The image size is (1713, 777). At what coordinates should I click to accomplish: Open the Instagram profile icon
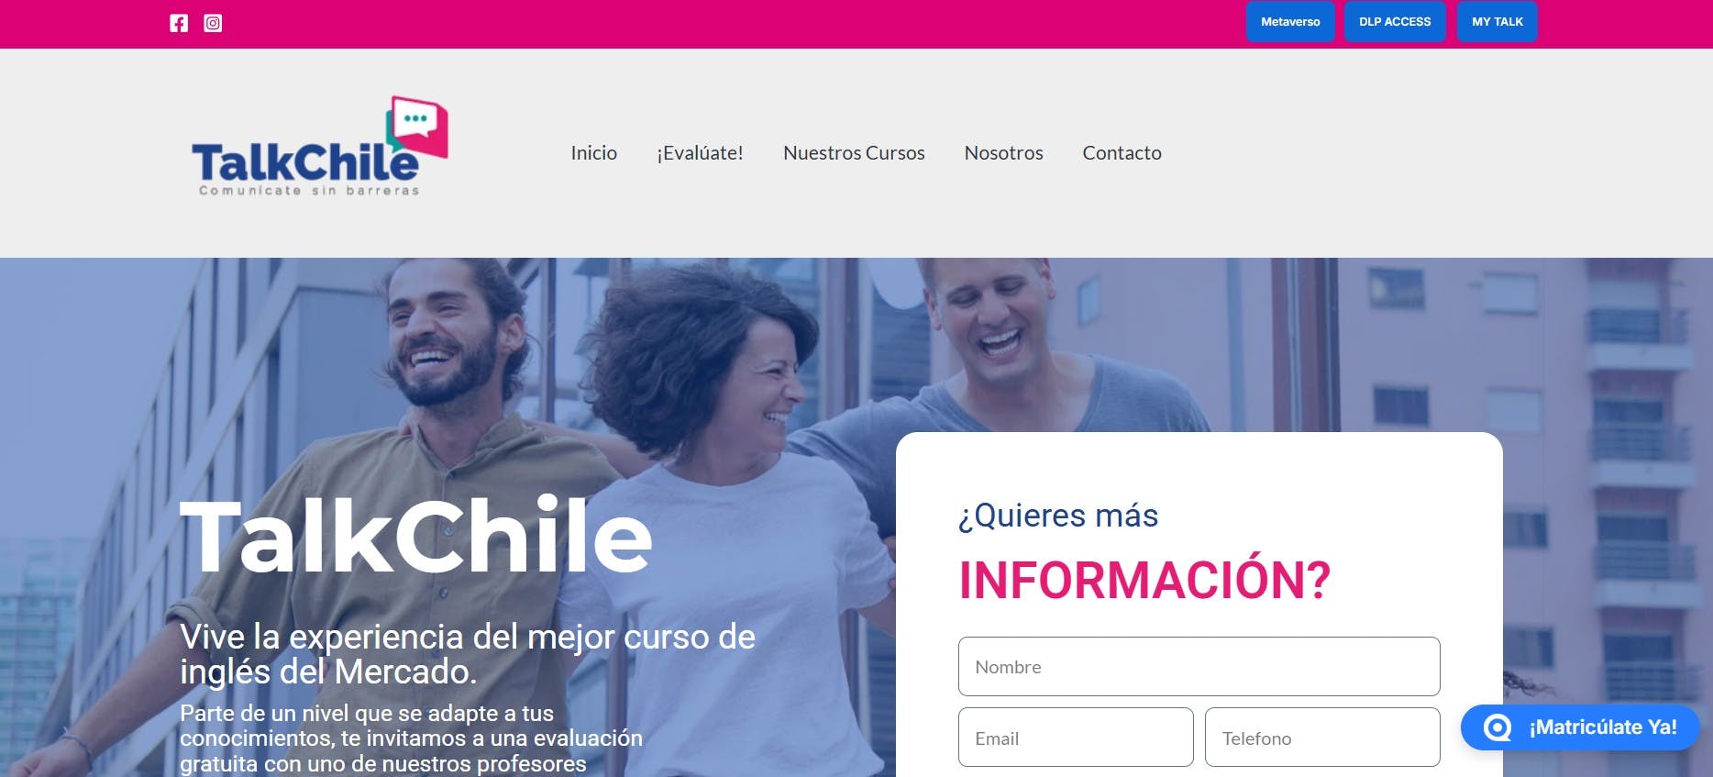[213, 23]
